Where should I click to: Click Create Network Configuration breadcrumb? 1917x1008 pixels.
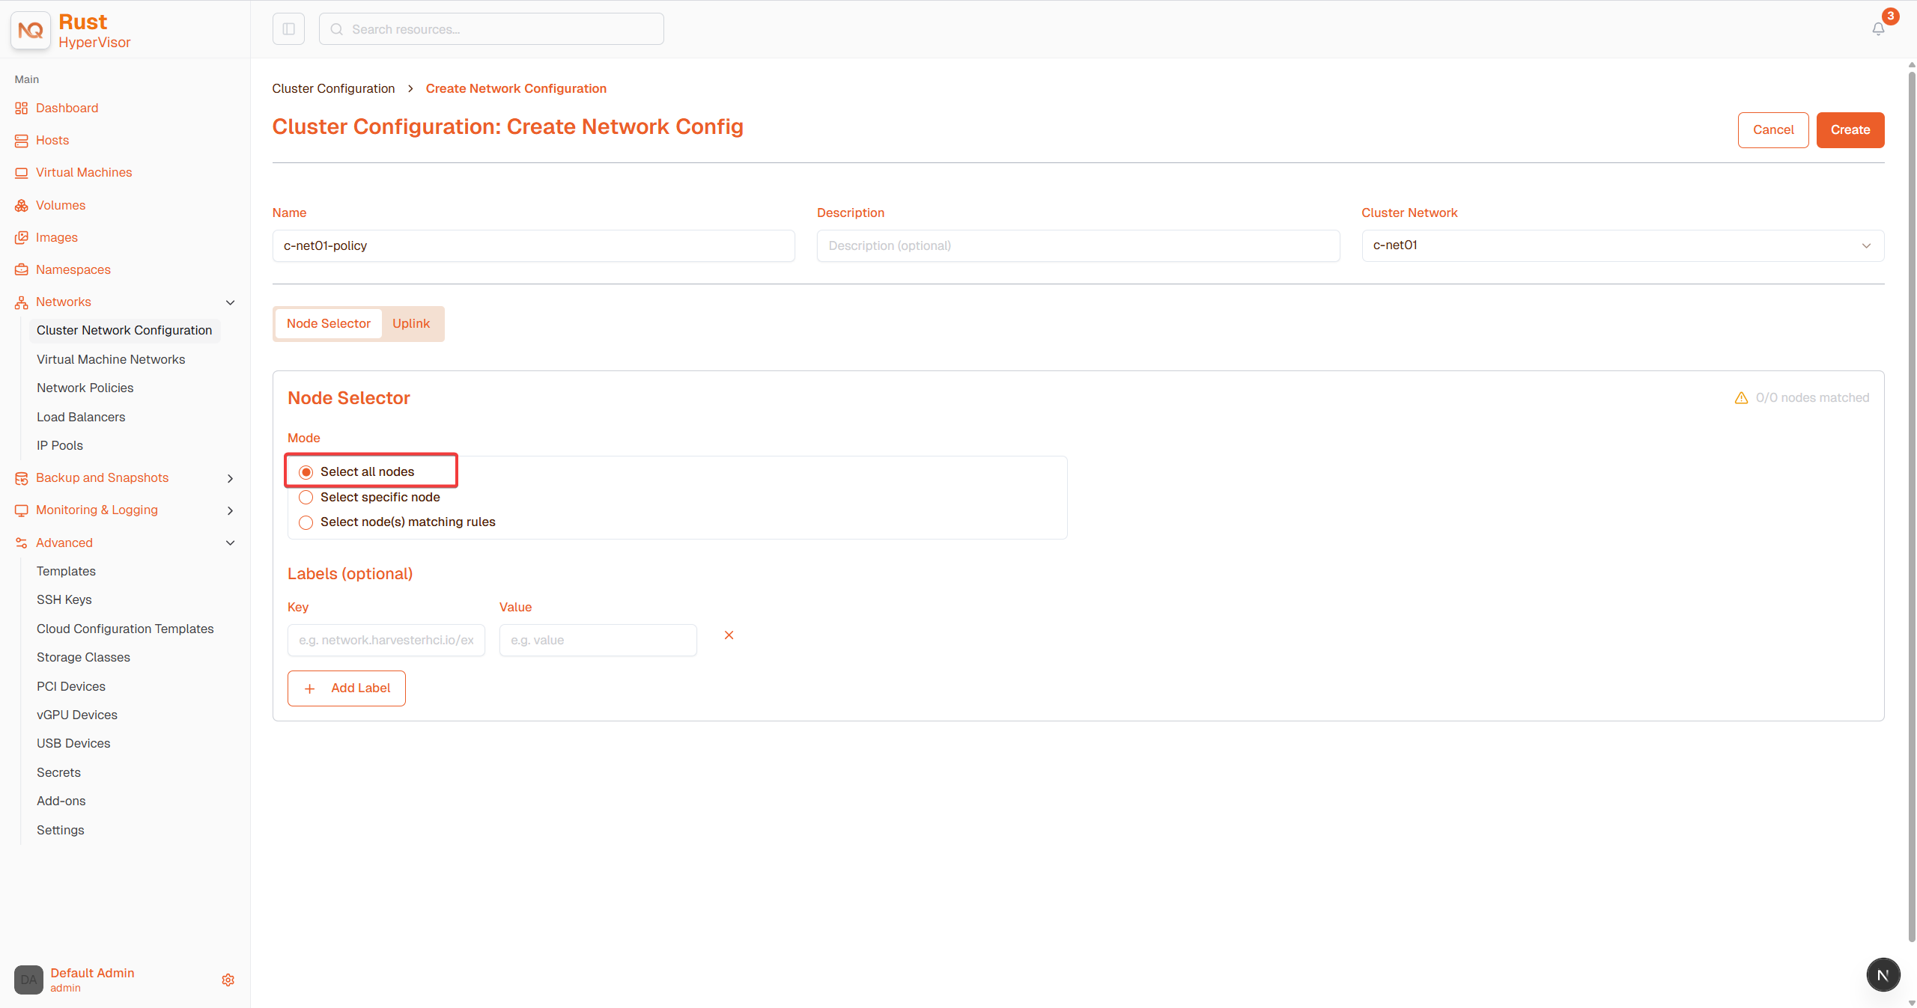click(x=516, y=89)
